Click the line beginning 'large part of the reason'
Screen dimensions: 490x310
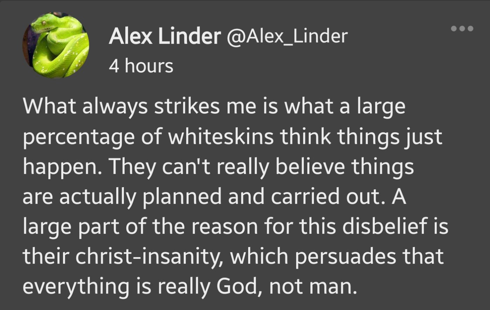(235, 227)
